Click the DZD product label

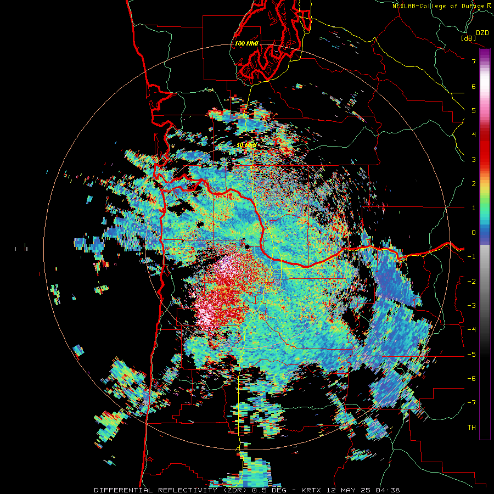click(482, 33)
